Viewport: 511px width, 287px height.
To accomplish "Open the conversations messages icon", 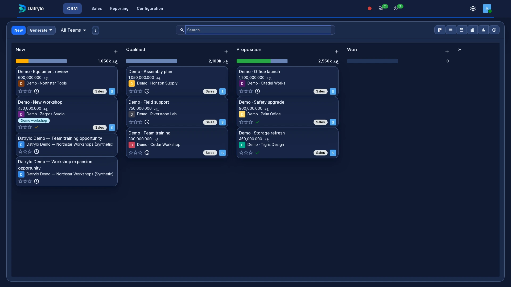I will (381, 9).
